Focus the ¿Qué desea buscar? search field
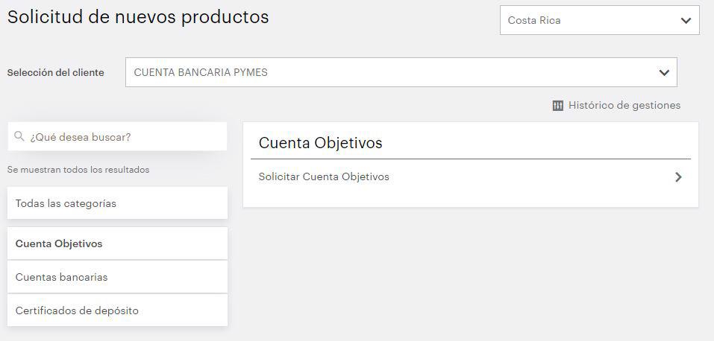 [x=123, y=137]
